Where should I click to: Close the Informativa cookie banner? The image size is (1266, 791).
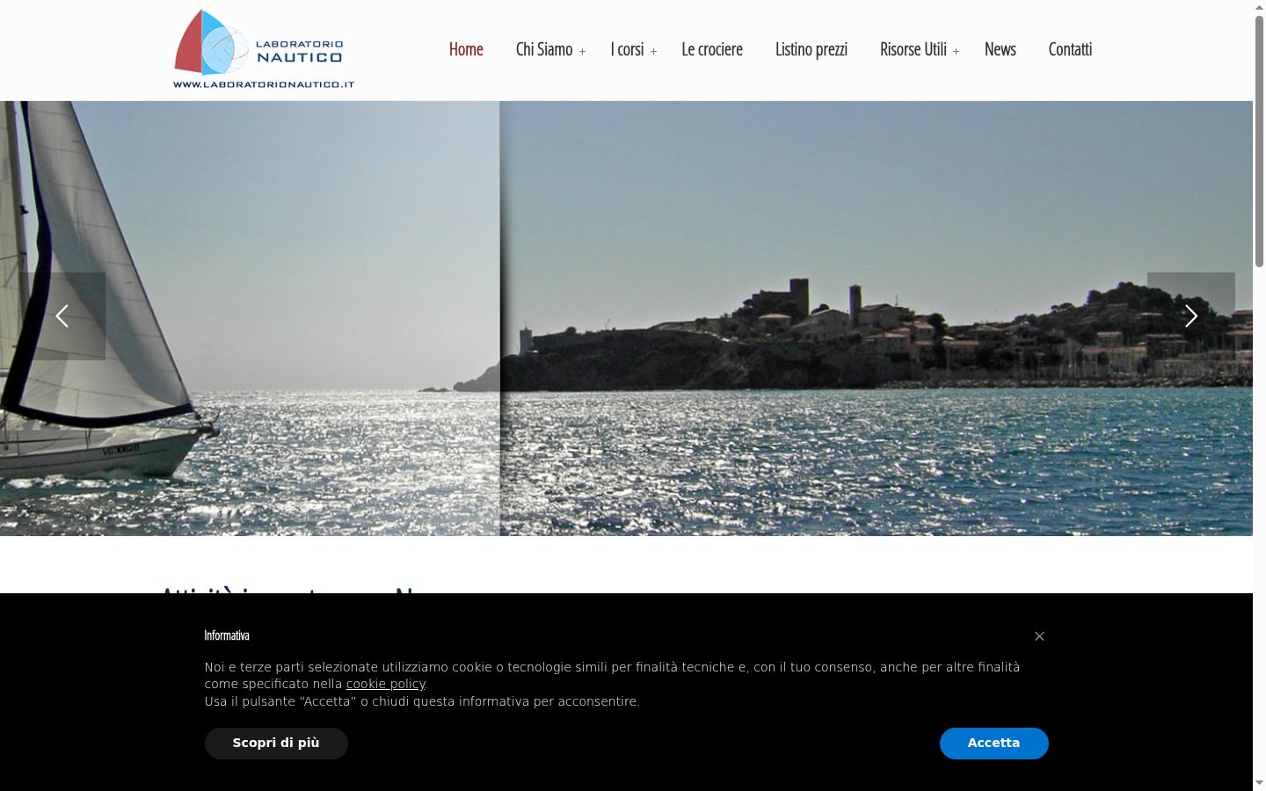click(x=1039, y=636)
